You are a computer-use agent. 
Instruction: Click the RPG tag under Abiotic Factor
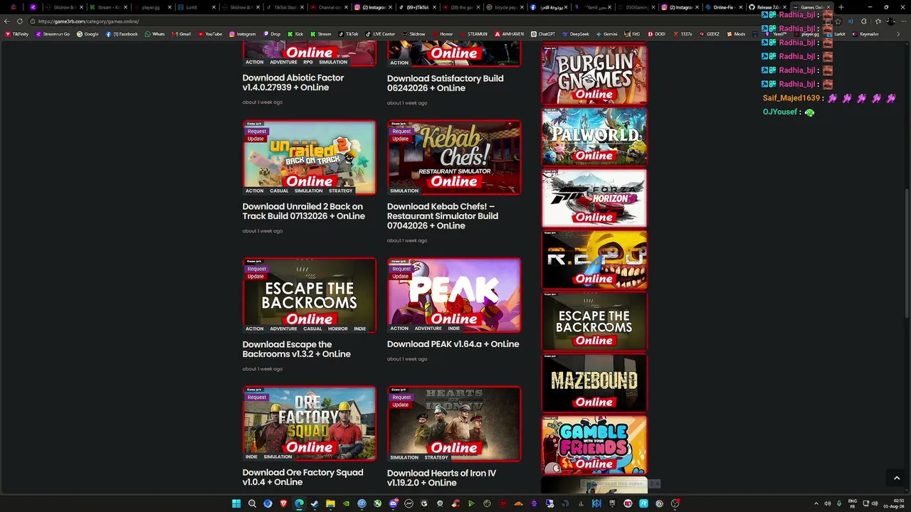pos(308,62)
